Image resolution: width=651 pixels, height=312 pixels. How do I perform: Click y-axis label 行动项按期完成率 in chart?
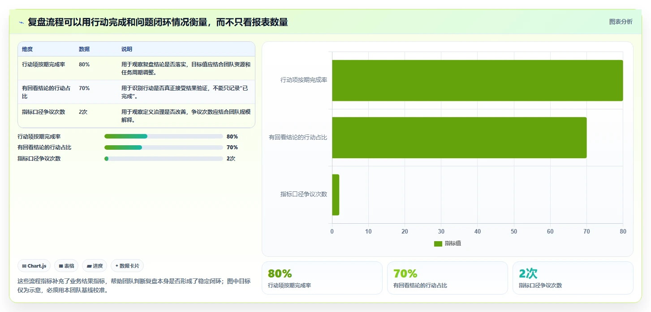click(304, 80)
